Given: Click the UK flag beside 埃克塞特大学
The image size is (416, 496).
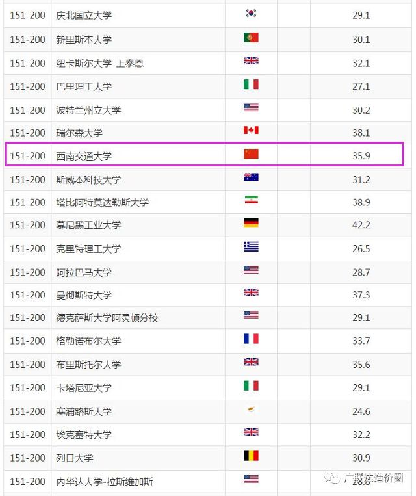Looking at the screenshot, I should [x=251, y=432].
